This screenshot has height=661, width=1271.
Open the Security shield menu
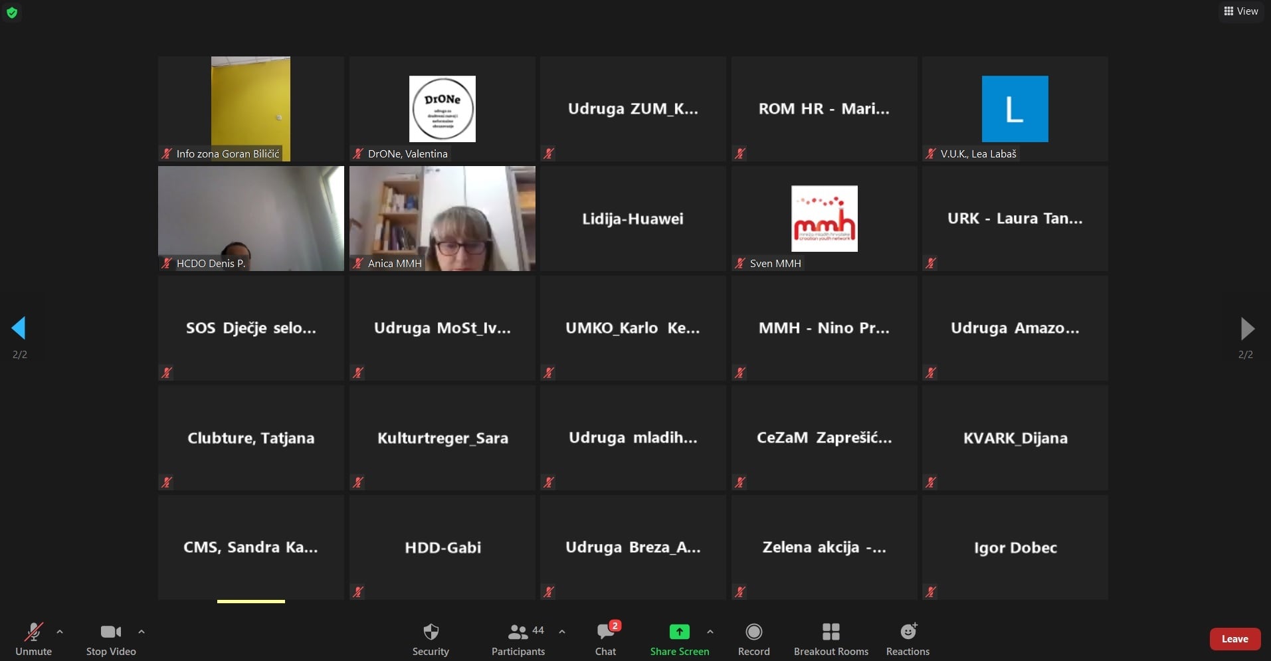[x=431, y=639]
